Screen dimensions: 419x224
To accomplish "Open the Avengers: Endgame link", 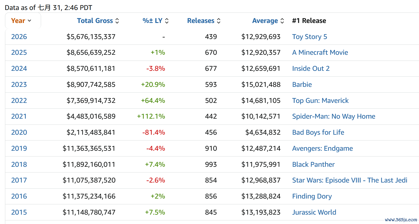I will coord(322,149).
